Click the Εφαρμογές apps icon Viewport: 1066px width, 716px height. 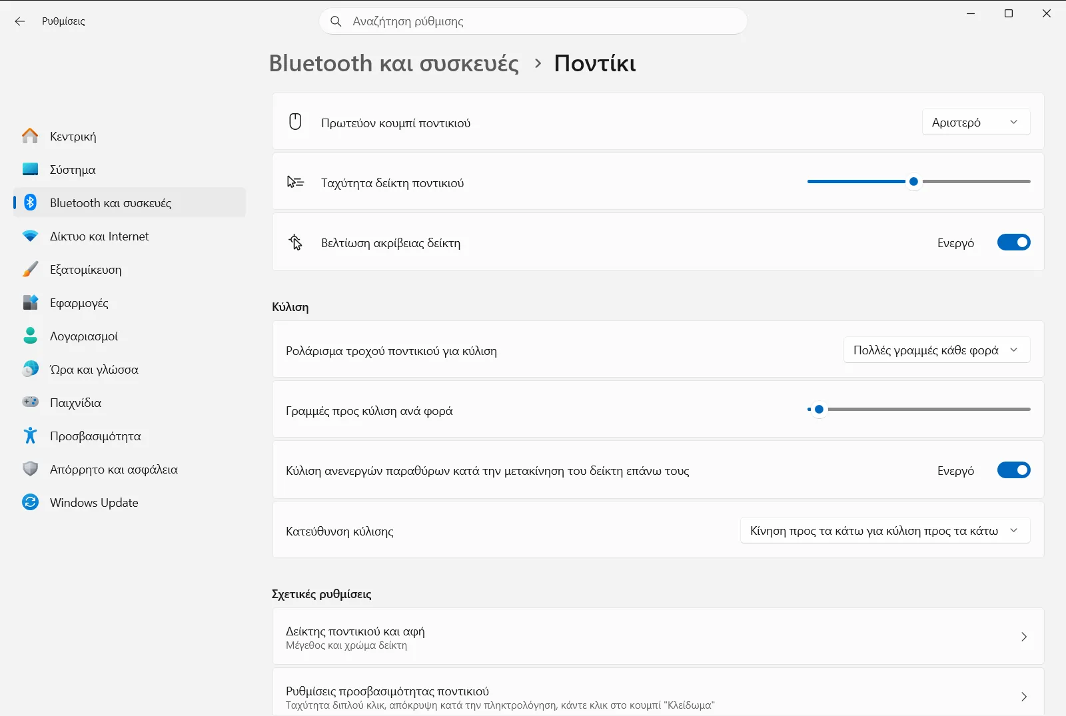(30, 302)
